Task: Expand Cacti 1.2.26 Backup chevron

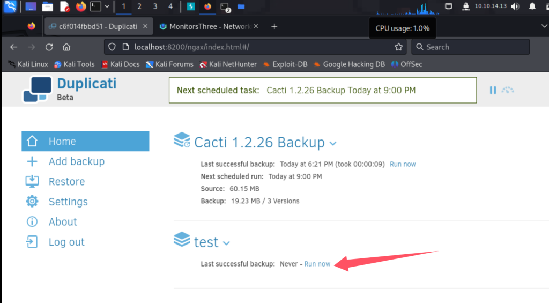Action: click(333, 143)
